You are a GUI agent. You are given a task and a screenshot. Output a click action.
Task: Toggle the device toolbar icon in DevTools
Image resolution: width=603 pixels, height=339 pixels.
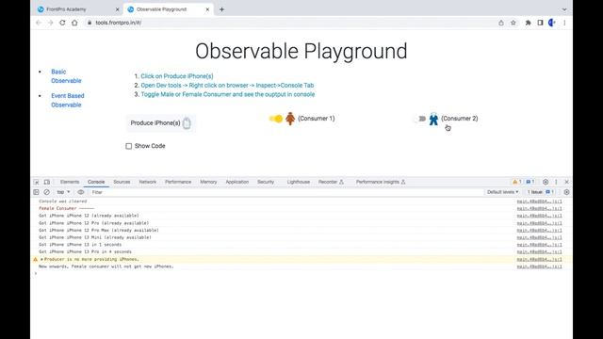47,182
